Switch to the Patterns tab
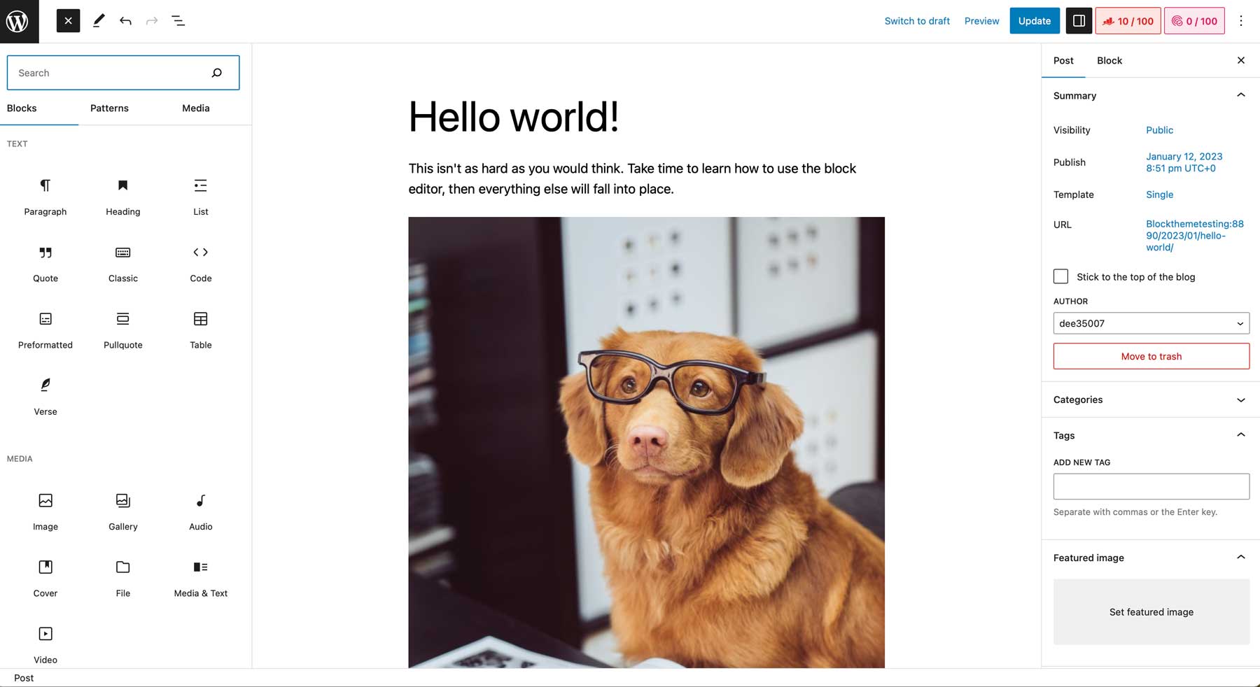This screenshot has height=687, width=1260. [109, 108]
